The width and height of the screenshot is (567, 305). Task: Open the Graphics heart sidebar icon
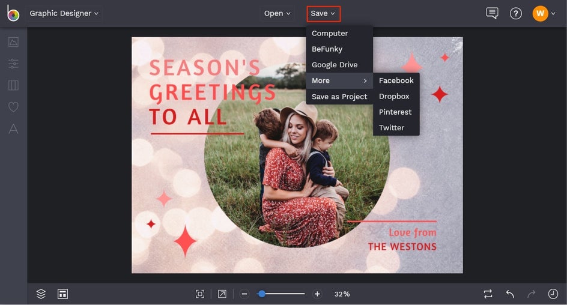(x=13, y=107)
